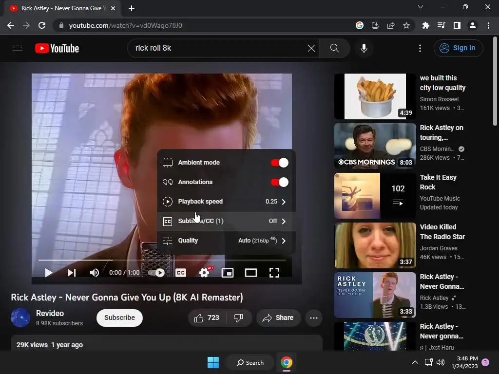Enable miniplayer mode
This screenshot has height=374, width=499.
click(228, 273)
